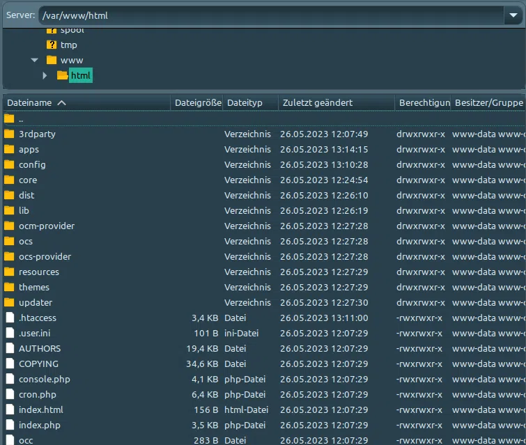Select the index.php file name
This screenshot has height=445, width=526.
click(40, 426)
